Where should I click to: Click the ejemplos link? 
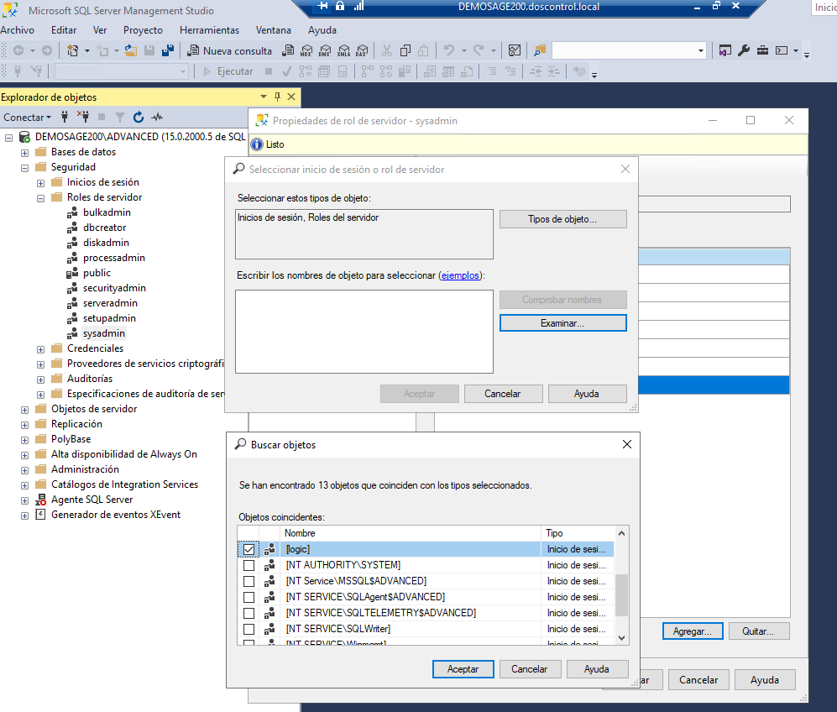click(x=460, y=275)
